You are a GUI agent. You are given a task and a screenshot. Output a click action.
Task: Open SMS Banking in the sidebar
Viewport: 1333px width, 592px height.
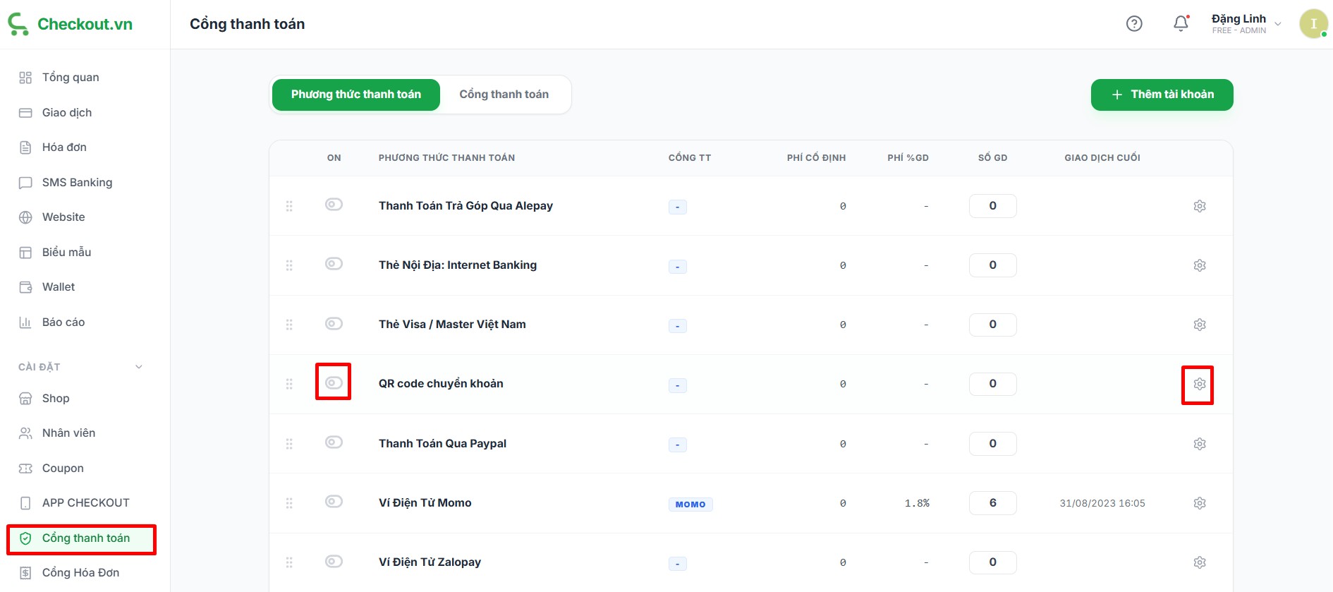tap(77, 183)
